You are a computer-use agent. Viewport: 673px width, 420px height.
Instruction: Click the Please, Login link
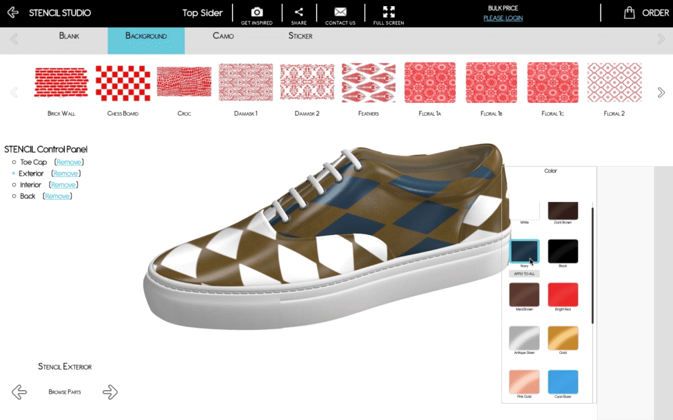click(503, 18)
